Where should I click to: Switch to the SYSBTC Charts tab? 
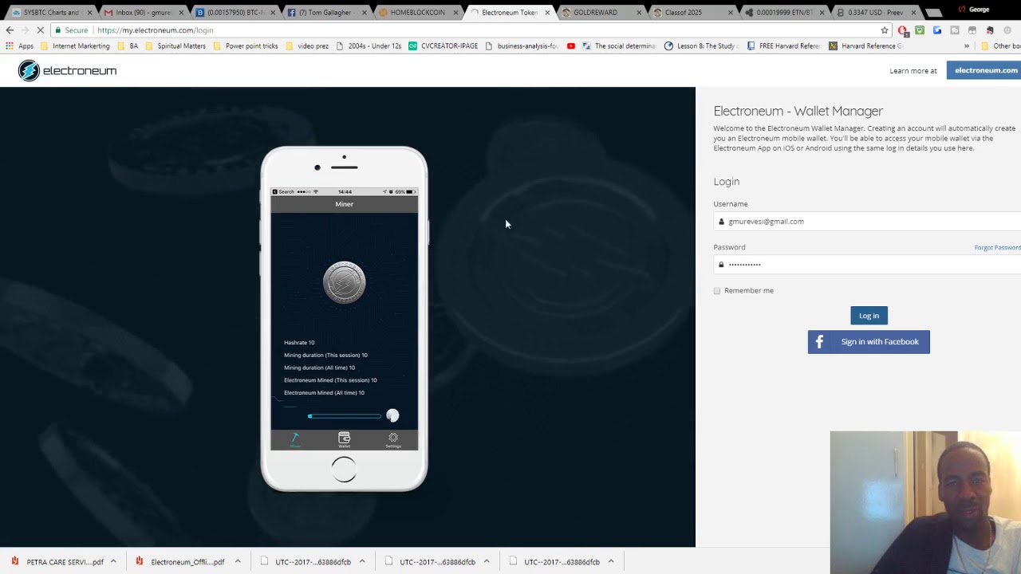pyautogui.click(x=51, y=13)
